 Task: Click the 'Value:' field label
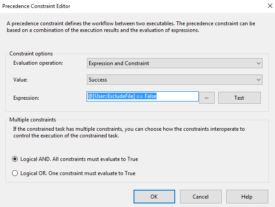pos(20,80)
